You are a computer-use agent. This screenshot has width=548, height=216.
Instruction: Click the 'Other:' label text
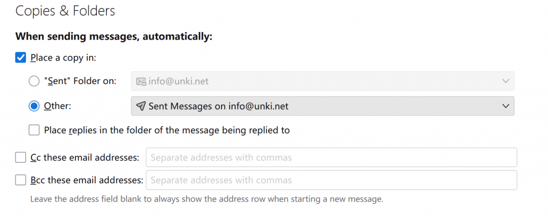(57, 106)
